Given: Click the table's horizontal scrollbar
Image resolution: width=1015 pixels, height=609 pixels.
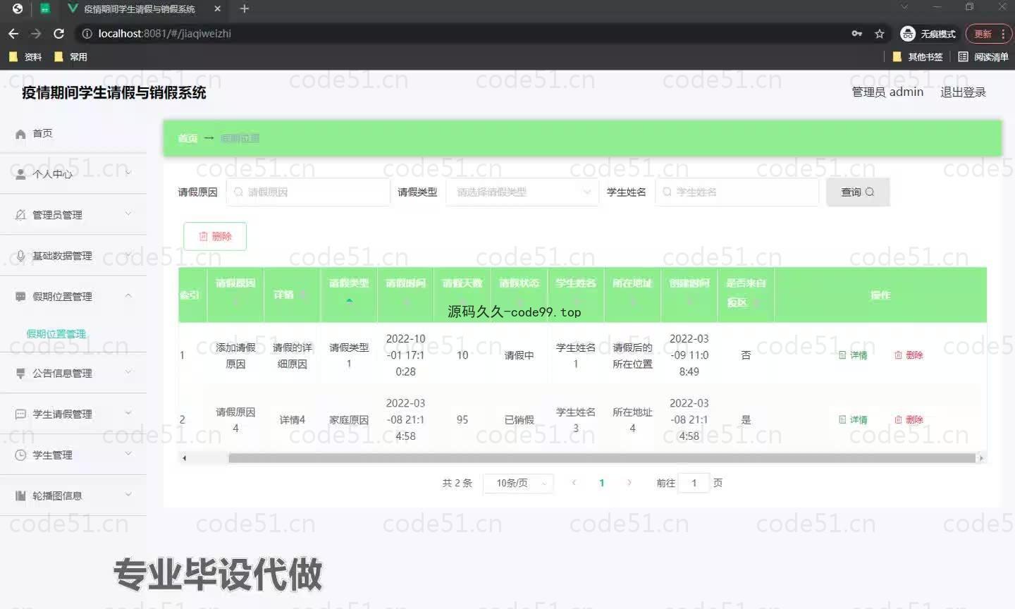Looking at the screenshot, I should click(601, 458).
